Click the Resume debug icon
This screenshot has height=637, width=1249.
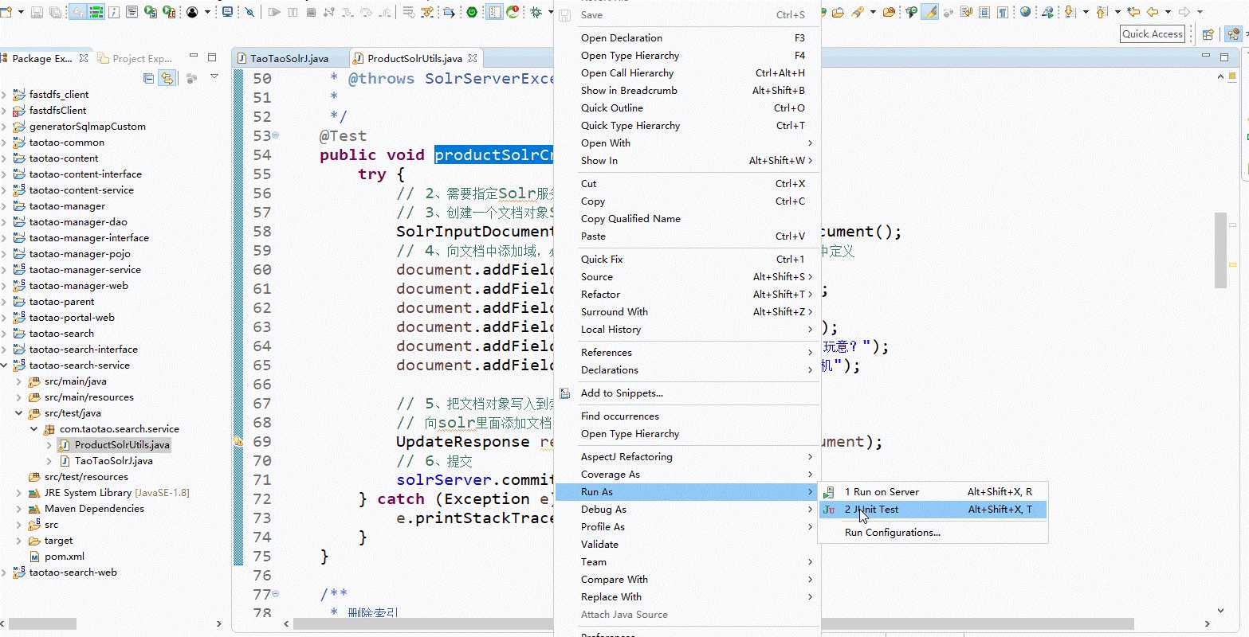(x=274, y=12)
